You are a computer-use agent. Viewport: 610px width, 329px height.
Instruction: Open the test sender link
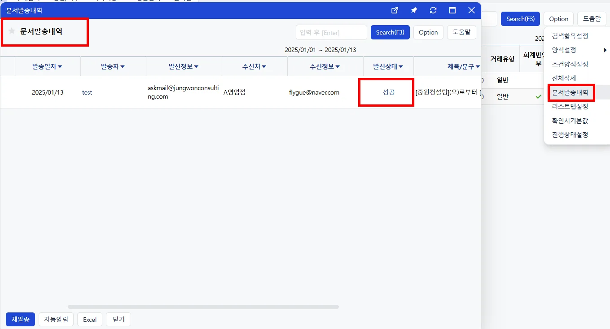pos(87,92)
